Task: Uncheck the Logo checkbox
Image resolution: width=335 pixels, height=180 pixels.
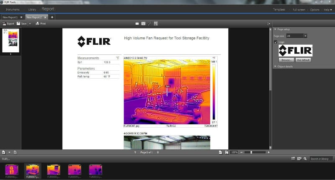Action: point(275,42)
